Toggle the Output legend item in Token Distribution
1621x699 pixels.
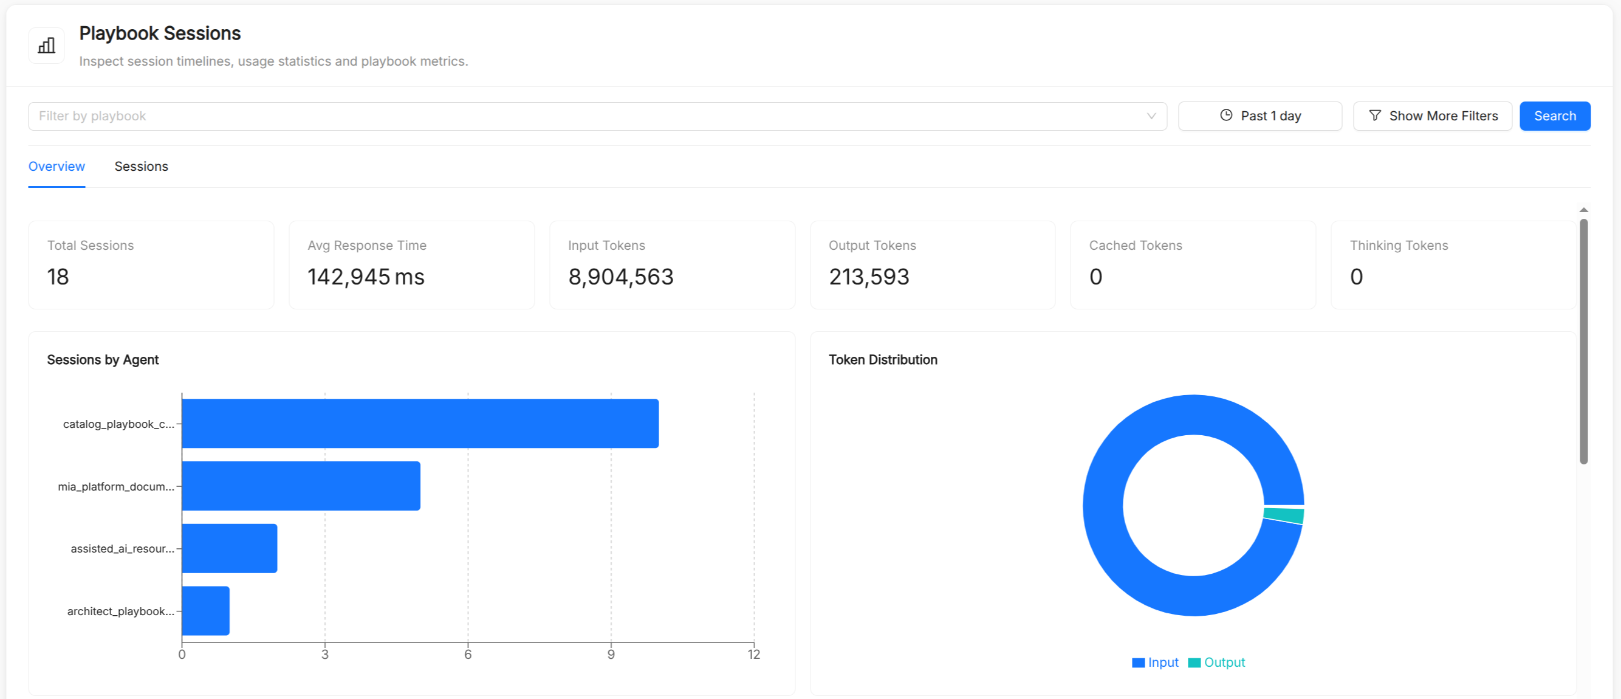coord(1216,662)
